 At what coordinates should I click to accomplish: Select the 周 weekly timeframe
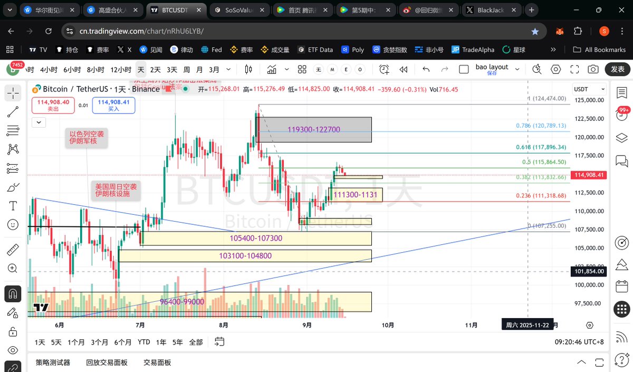(x=186, y=69)
